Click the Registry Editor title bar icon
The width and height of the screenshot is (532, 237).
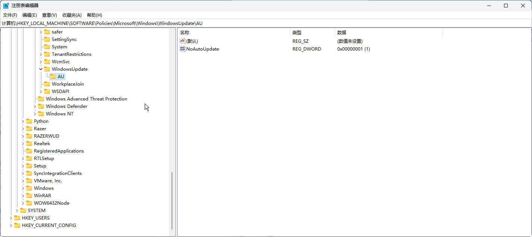click(6, 5)
